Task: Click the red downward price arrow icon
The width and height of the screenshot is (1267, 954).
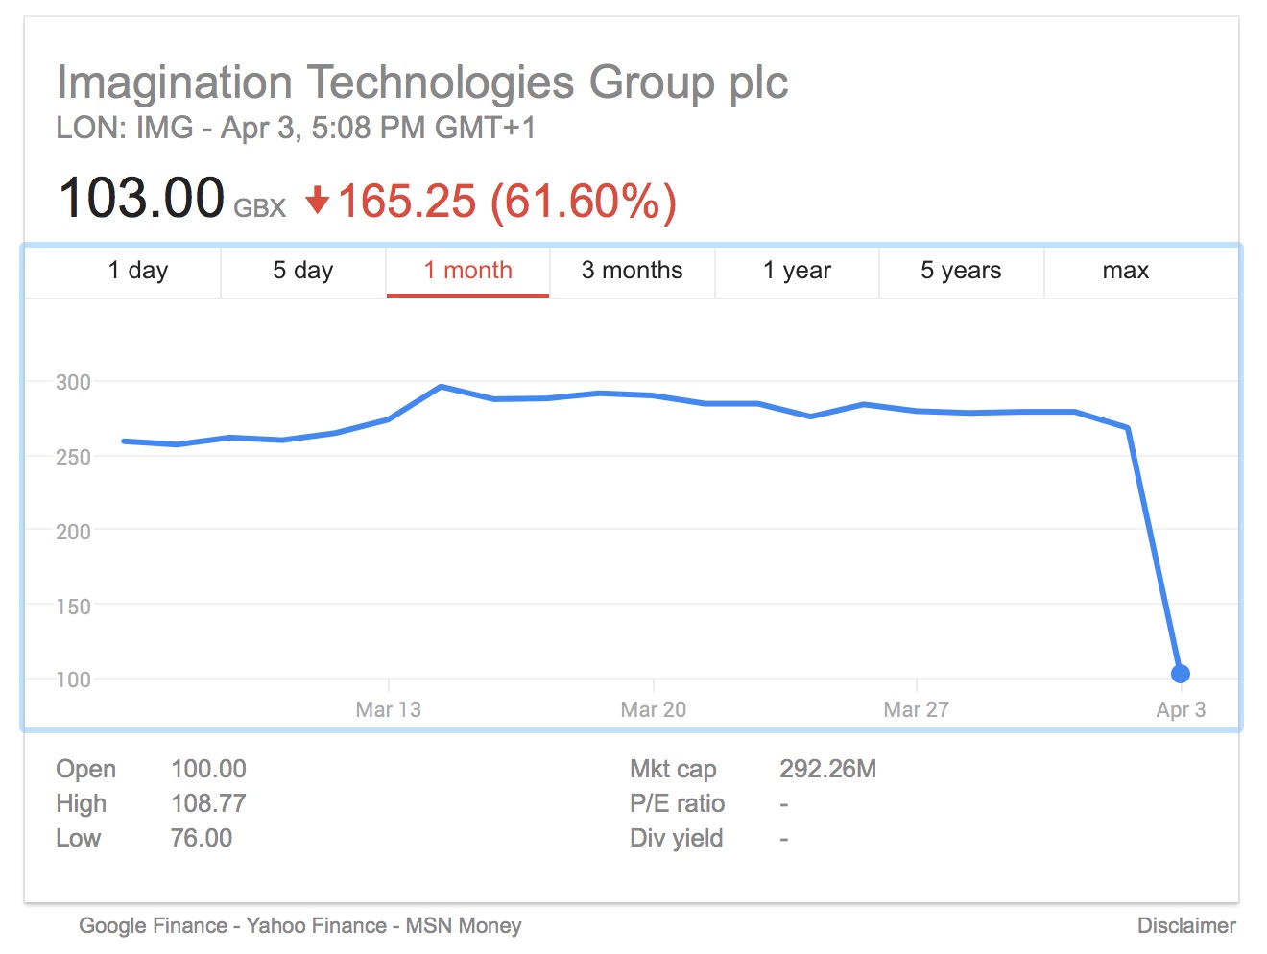Action: (318, 201)
